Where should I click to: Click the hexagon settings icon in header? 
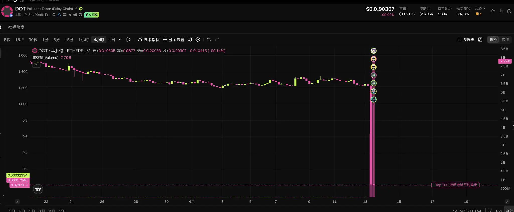(x=509, y=11)
